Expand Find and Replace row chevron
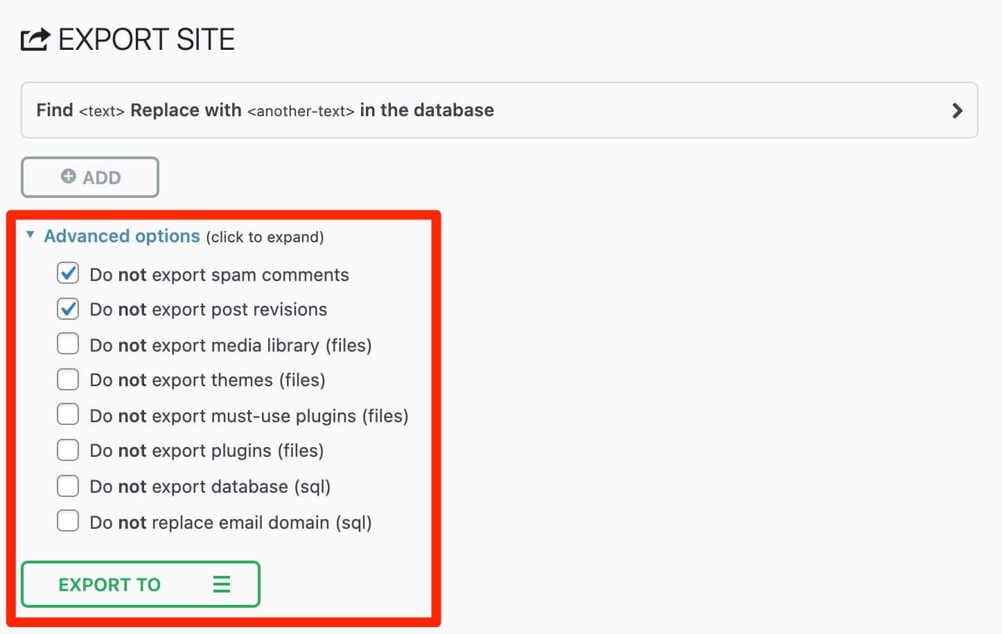 click(x=957, y=111)
